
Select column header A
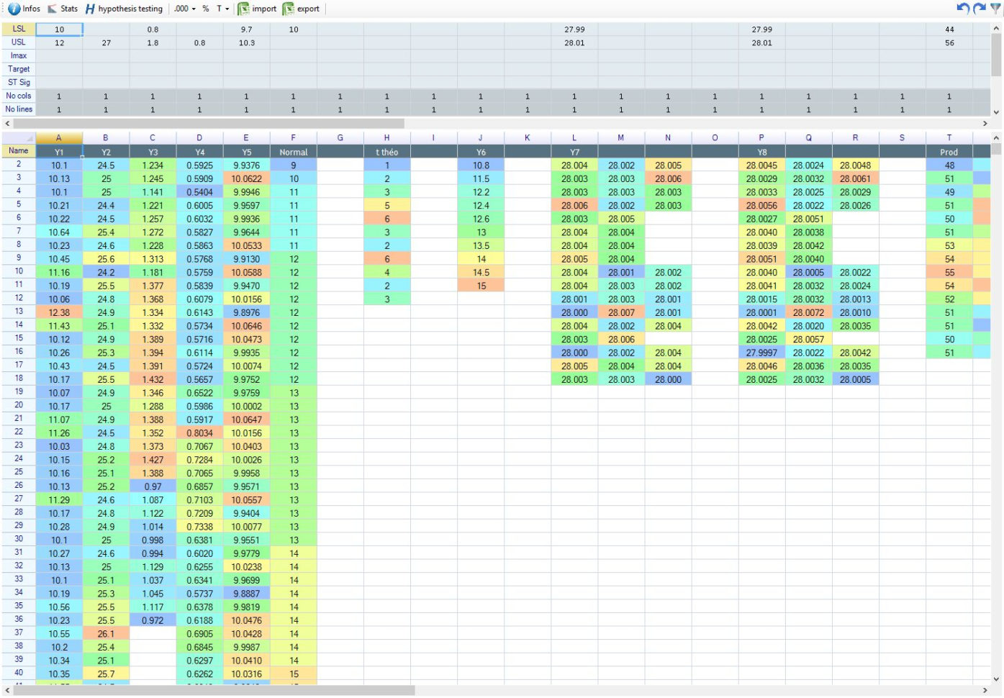tap(59, 137)
